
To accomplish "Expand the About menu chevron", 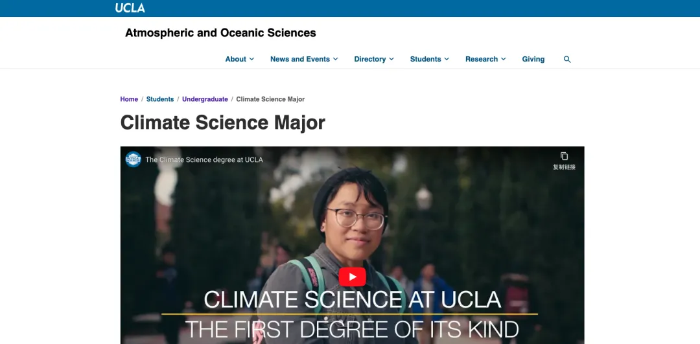I will (x=252, y=59).
